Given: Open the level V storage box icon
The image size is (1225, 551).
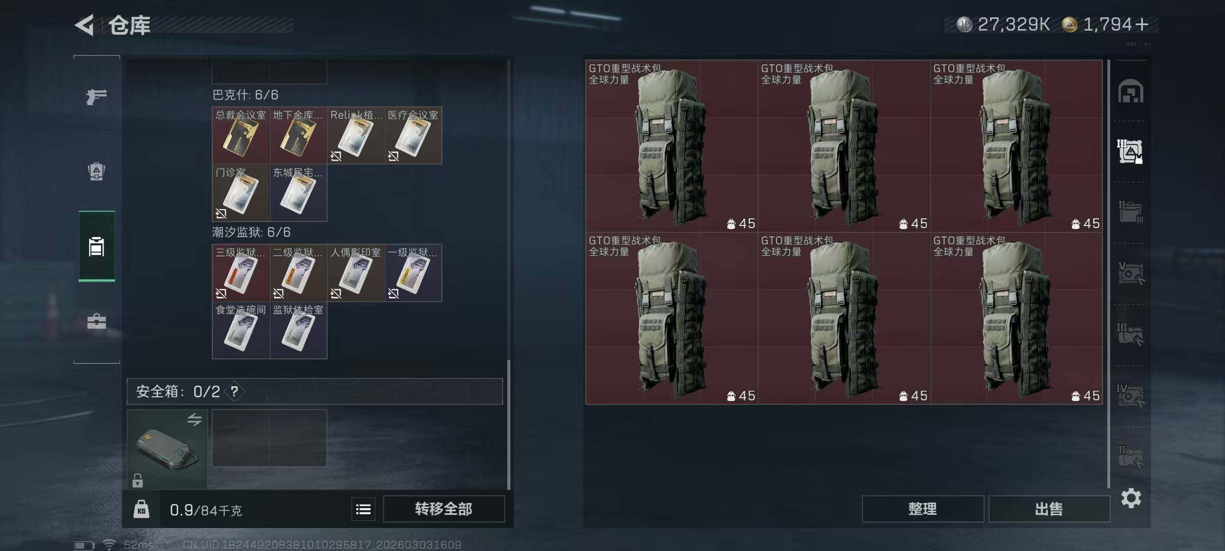Looking at the screenshot, I should (x=1131, y=273).
